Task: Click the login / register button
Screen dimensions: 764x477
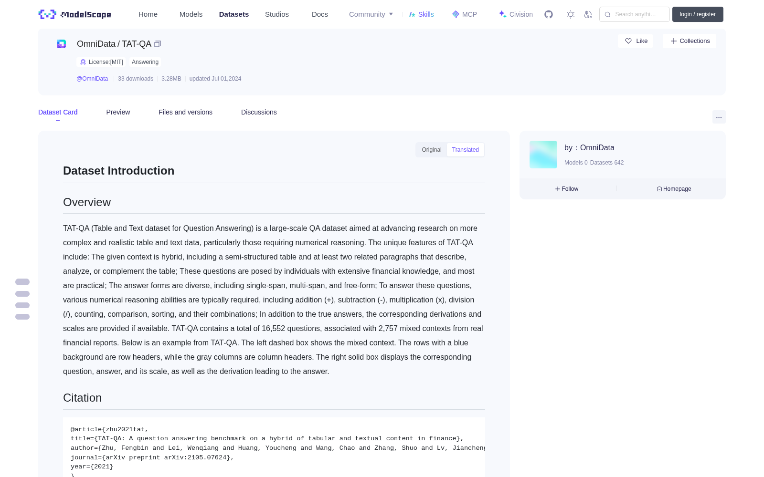Action: 698,14
